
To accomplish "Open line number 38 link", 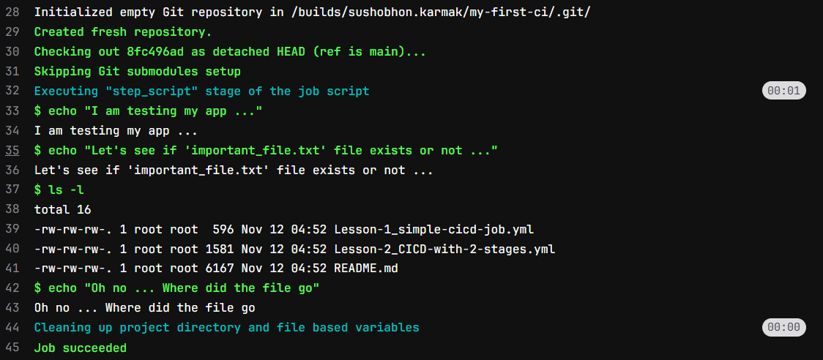I will coord(12,210).
